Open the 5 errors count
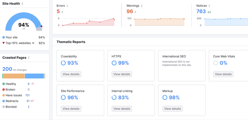This screenshot has width=248, height=120. coord(58,11)
